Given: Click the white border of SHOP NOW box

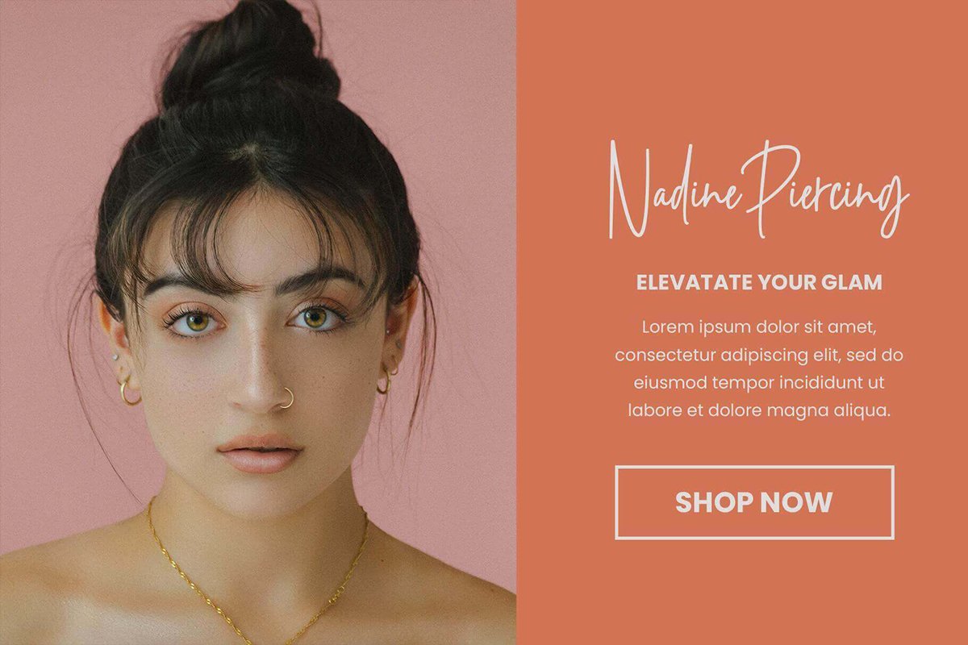Looking at the screenshot, I should [754, 467].
